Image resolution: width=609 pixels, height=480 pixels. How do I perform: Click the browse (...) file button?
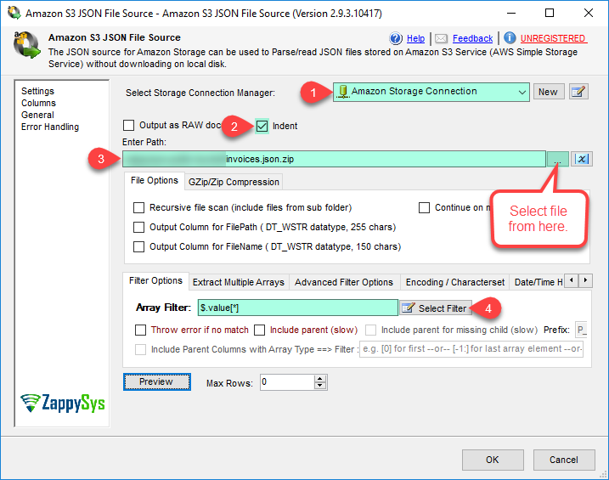[558, 159]
